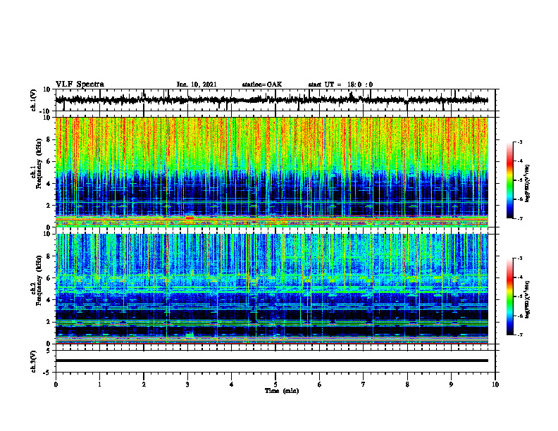Click inside the ch.2 spectrogram panel
558x431 pixels.
(272, 289)
